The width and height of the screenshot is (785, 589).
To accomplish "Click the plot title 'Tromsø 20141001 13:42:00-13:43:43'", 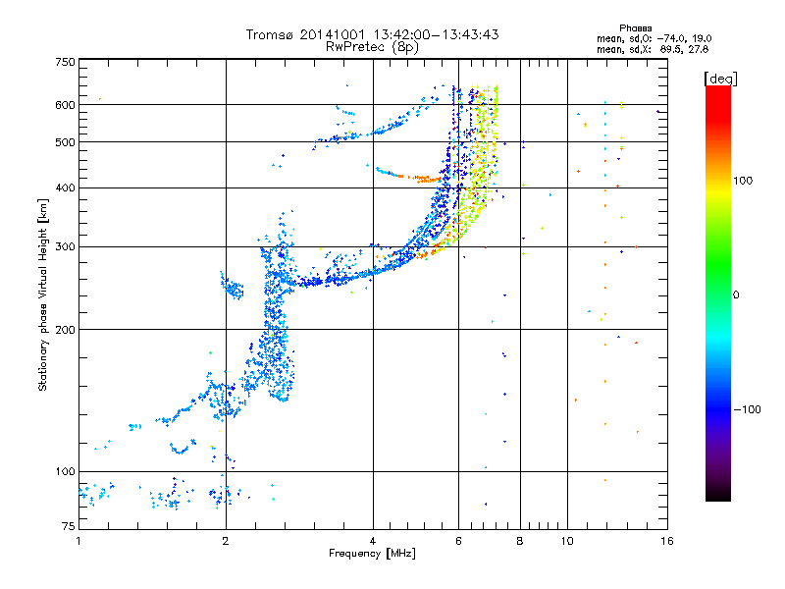I will tap(372, 34).
